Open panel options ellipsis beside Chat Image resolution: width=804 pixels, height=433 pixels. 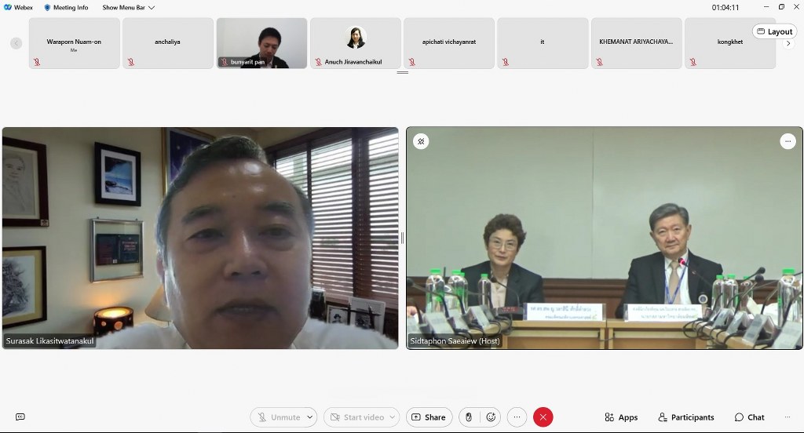[786, 417]
